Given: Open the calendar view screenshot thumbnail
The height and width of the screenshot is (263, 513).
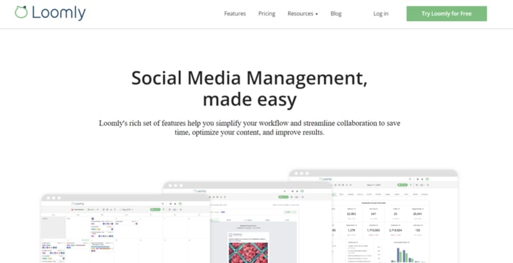Looking at the screenshot, I should [x=125, y=228].
